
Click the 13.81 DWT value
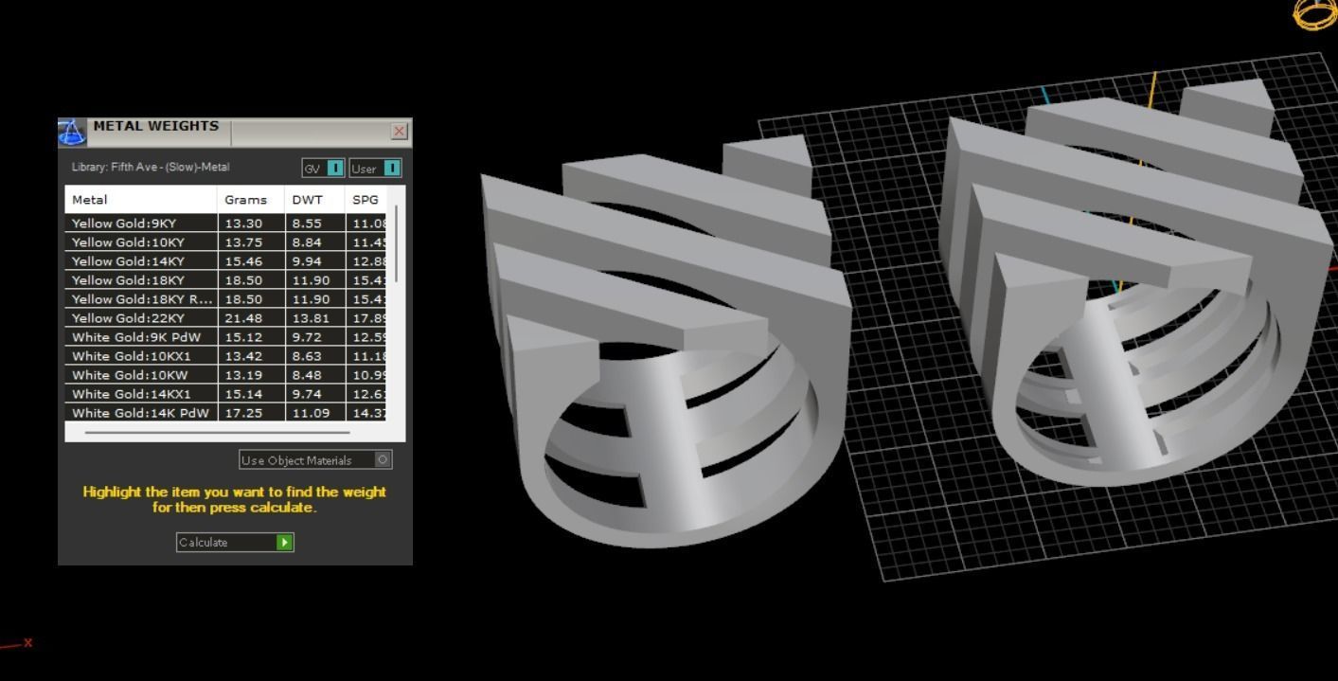click(311, 318)
